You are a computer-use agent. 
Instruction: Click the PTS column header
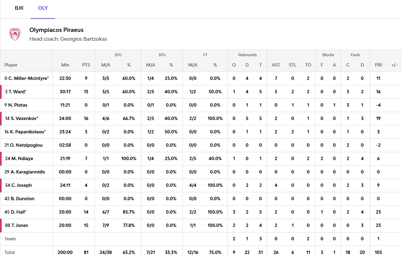coord(86,65)
